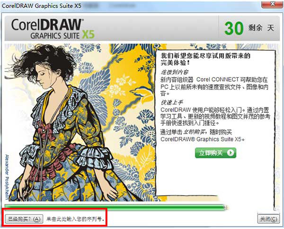
Task: Click the text 单击此处输入您的序列号
Action: click(75, 219)
